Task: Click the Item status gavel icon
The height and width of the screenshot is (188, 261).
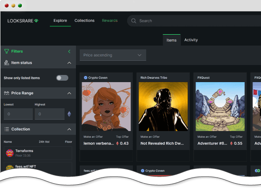Action: [7, 63]
